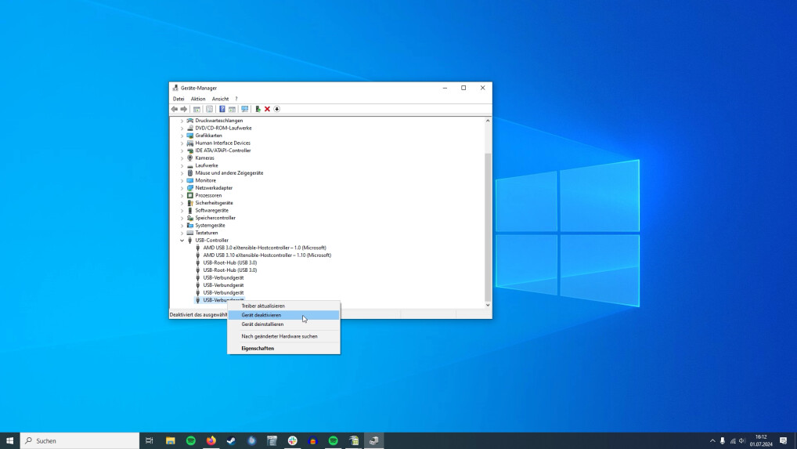797x449 pixels.
Task: Click the blue help icon in toolbar
Action: (222, 109)
